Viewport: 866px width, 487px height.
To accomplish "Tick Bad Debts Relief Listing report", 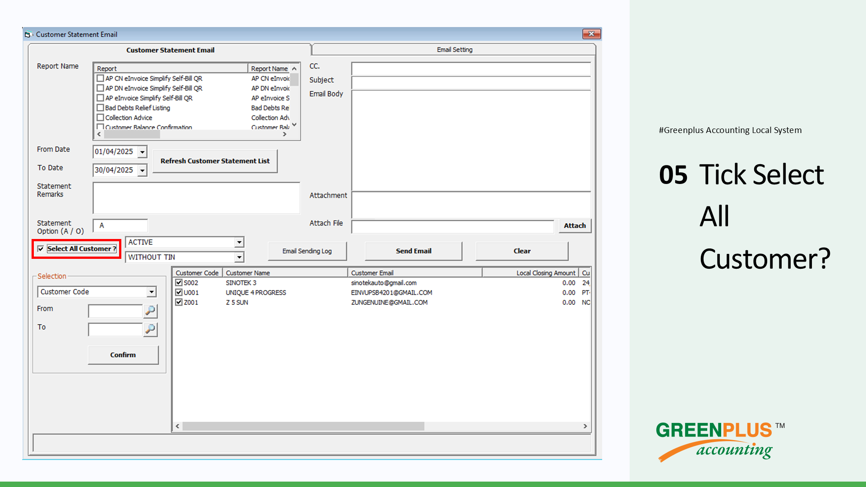I will coord(100,108).
